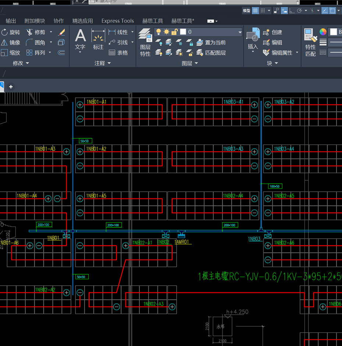Expand the Trim (修剪) dropdown arrow
Viewport: 342px width, 346px height.
[x=51, y=32]
